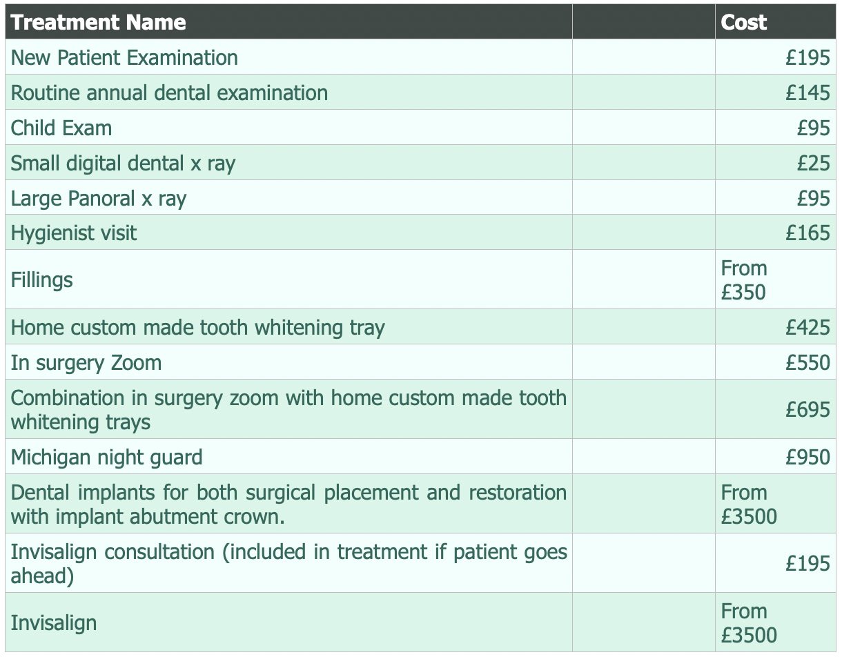Click the From £350 fillings cost
842x657 pixels.
744,280
